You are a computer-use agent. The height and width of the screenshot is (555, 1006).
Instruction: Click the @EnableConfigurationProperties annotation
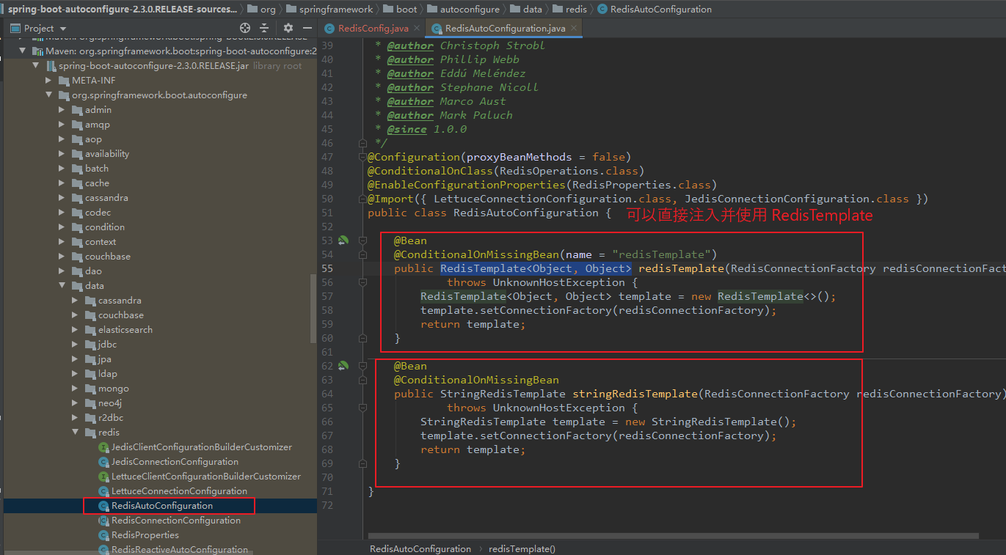click(467, 185)
